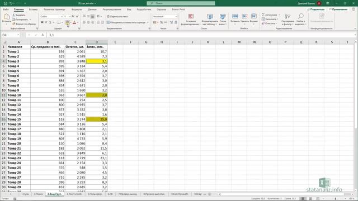
Task: Increase font size with the large A icon
Action: (x=73, y=16)
